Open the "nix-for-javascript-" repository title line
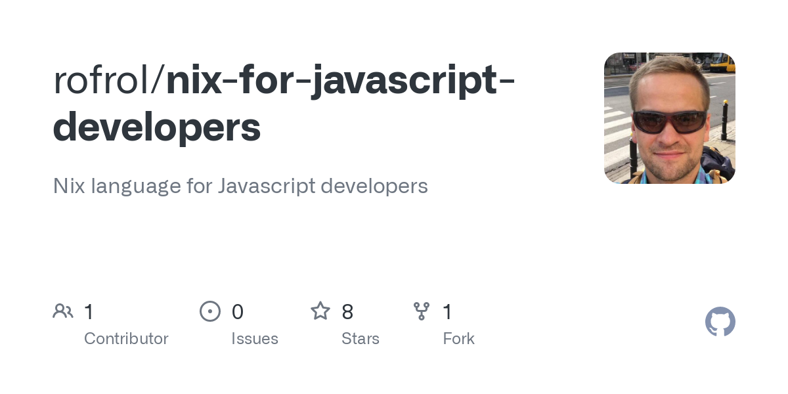The image size is (788, 394). [x=340, y=81]
